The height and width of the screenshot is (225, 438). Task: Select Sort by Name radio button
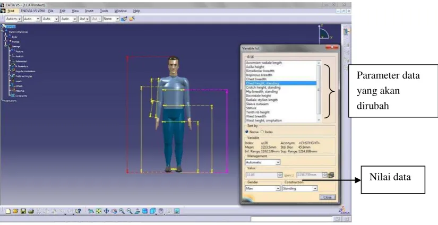pos(247,132)
